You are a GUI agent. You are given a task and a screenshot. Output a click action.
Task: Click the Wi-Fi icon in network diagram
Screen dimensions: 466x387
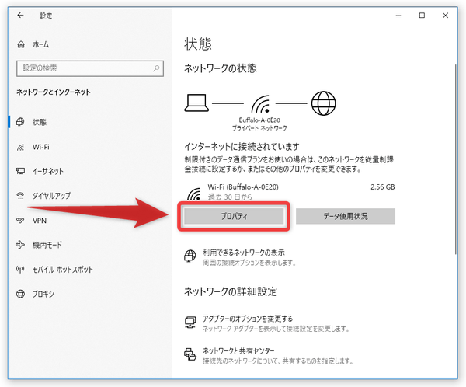260,104
